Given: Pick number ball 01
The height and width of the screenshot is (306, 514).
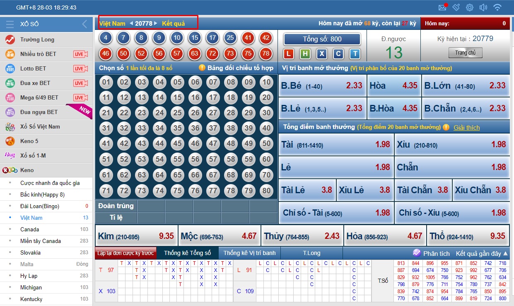Looking at the screenshot, I should [106, 82].
